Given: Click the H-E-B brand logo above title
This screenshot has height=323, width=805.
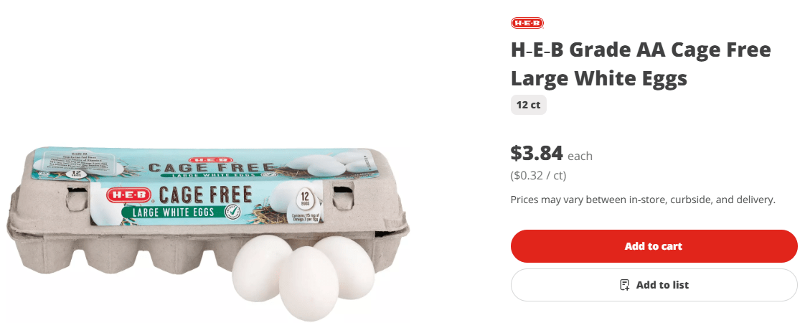Looking at the screenshot, I should pos(527,23).
